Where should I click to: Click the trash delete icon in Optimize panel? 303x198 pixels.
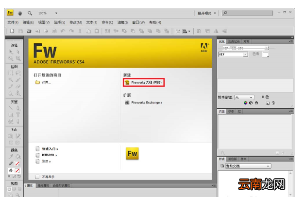[x=273, y=103]
